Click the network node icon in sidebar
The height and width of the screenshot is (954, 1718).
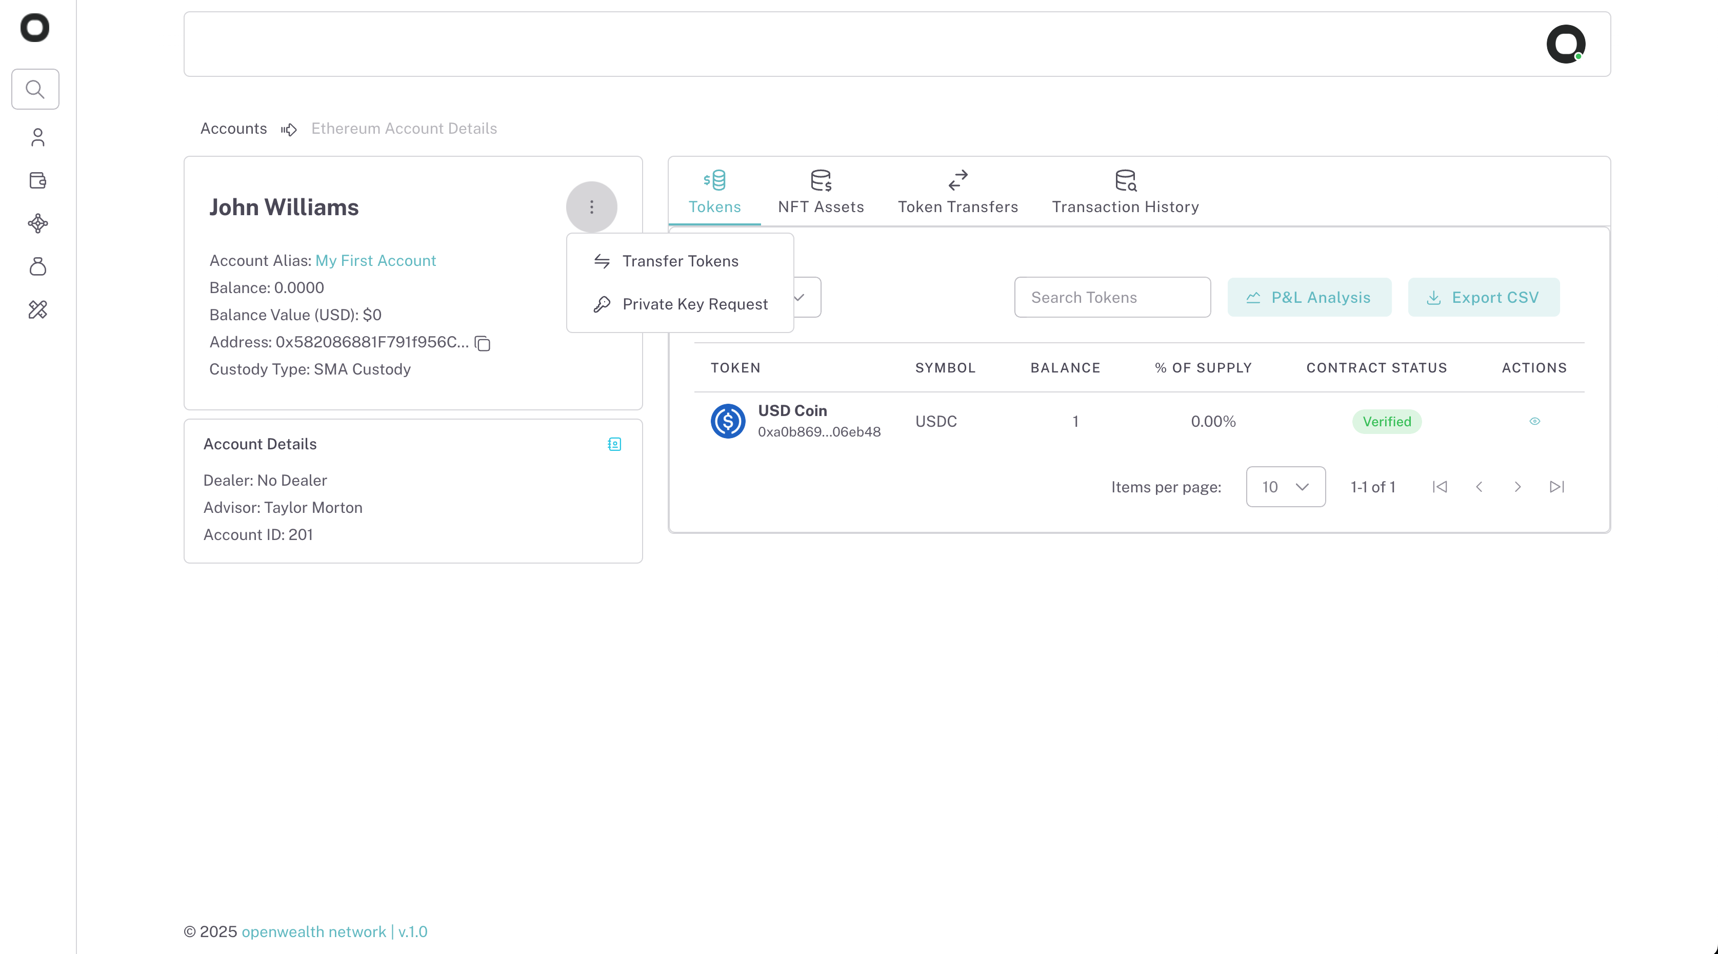click(38, 223)
